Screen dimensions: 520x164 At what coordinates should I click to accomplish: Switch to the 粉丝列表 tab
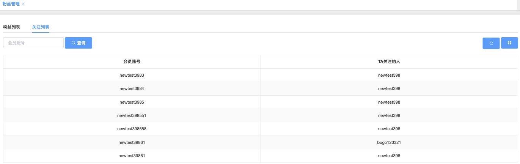point(11,27)
